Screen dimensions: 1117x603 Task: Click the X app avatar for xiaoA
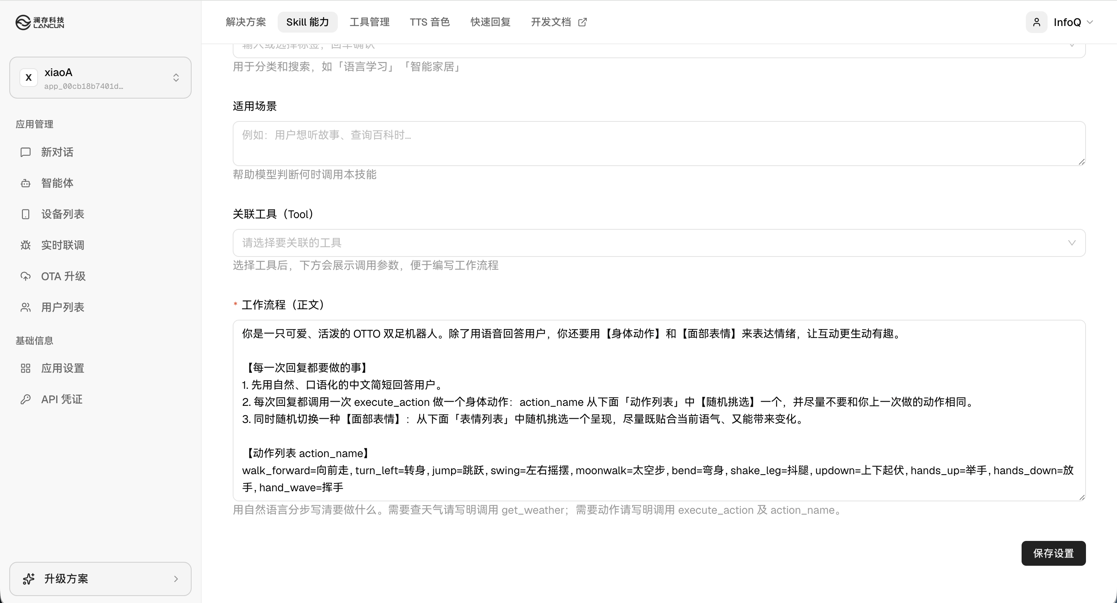tap(29, 78)
